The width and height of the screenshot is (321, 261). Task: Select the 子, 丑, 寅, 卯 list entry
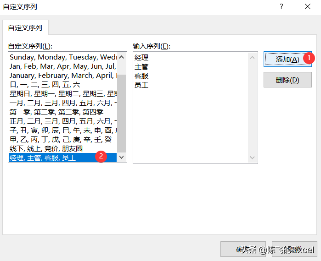click(x=62, y=130)
